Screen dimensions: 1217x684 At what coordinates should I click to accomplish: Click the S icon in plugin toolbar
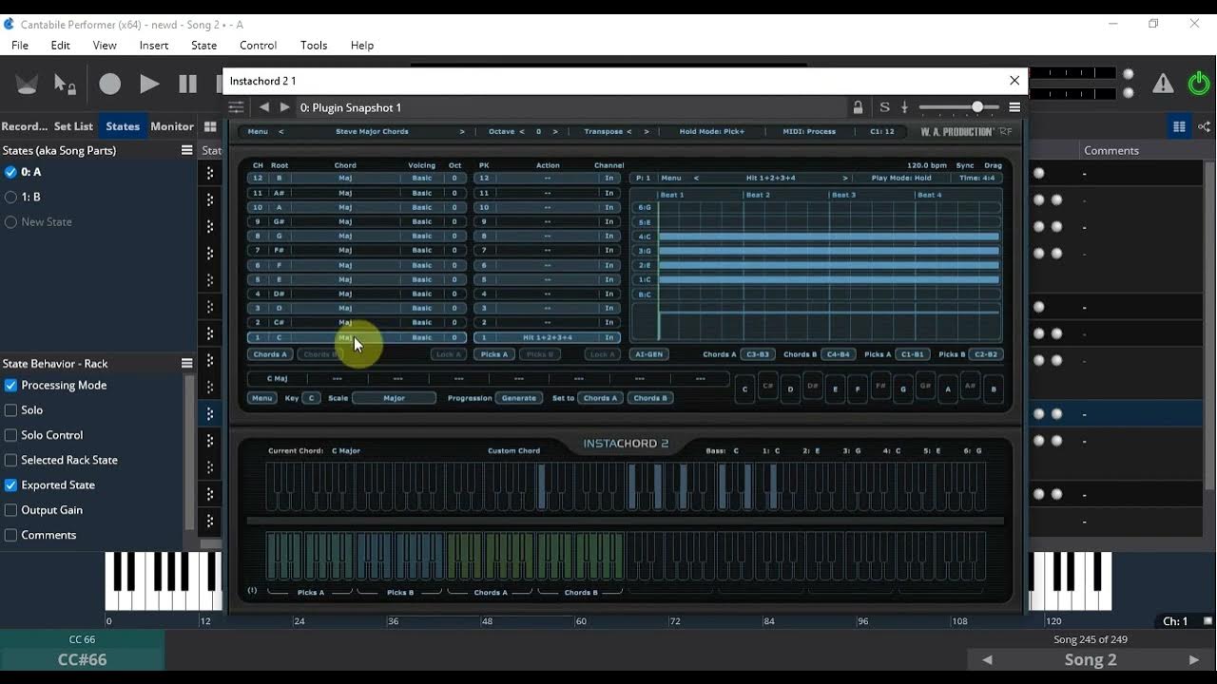(x=884, y=107)
